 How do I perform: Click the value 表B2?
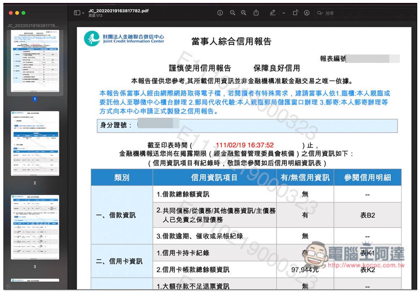(367, 215)
